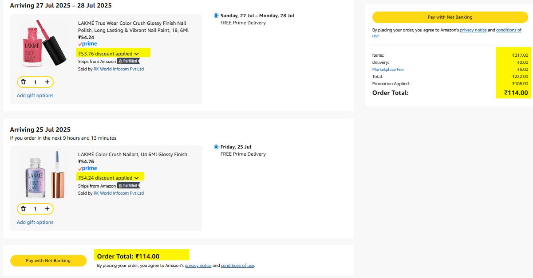
Task: Expand the ₹54.24 discount applied details
Action: (x=136, y=178)
